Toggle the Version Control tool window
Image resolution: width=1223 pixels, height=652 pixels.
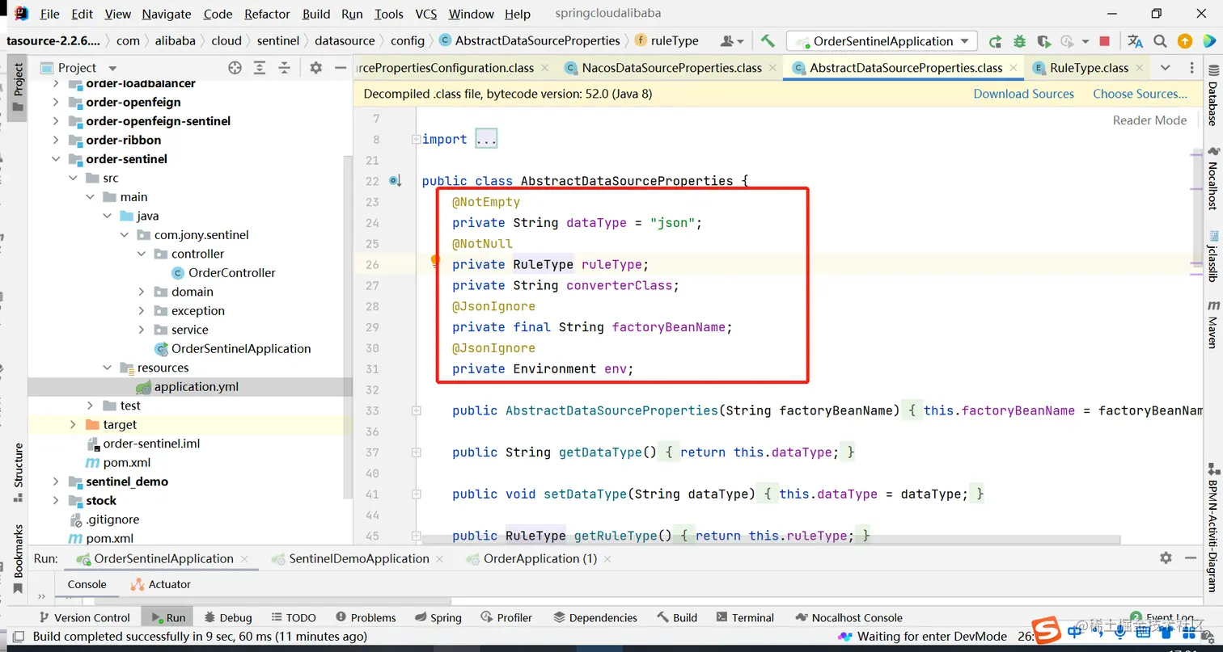coord(84,617)
